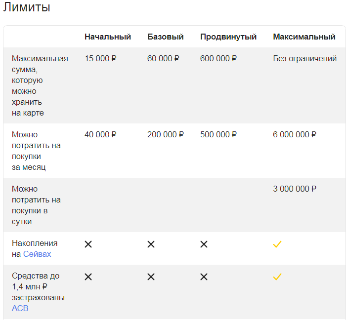Image resolution: width=346 pixels, height=320 pixels.
Task: Follow the АСВ link
Action: coord(20,309)
